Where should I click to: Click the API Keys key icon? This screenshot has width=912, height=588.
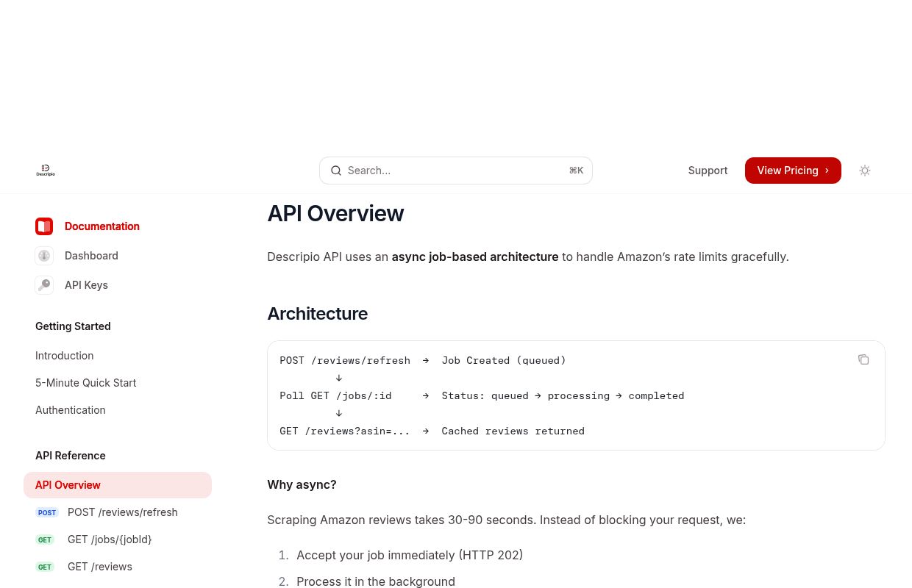pyautogui.click(x=44, y=285)
